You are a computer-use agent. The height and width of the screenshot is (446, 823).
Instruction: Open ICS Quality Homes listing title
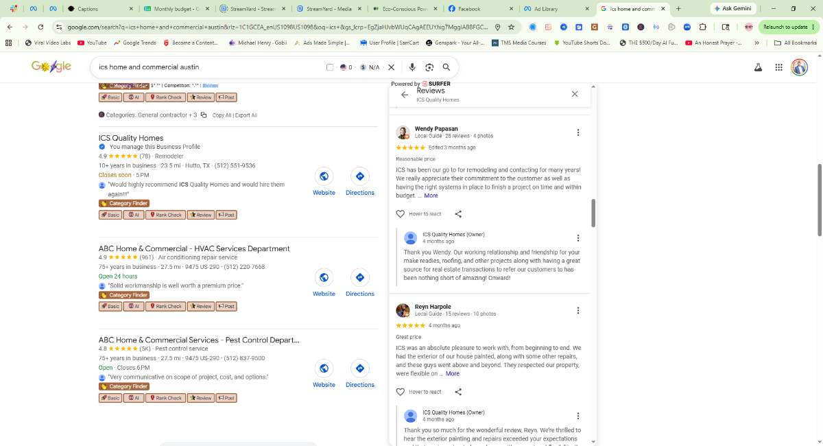[131, 138]
